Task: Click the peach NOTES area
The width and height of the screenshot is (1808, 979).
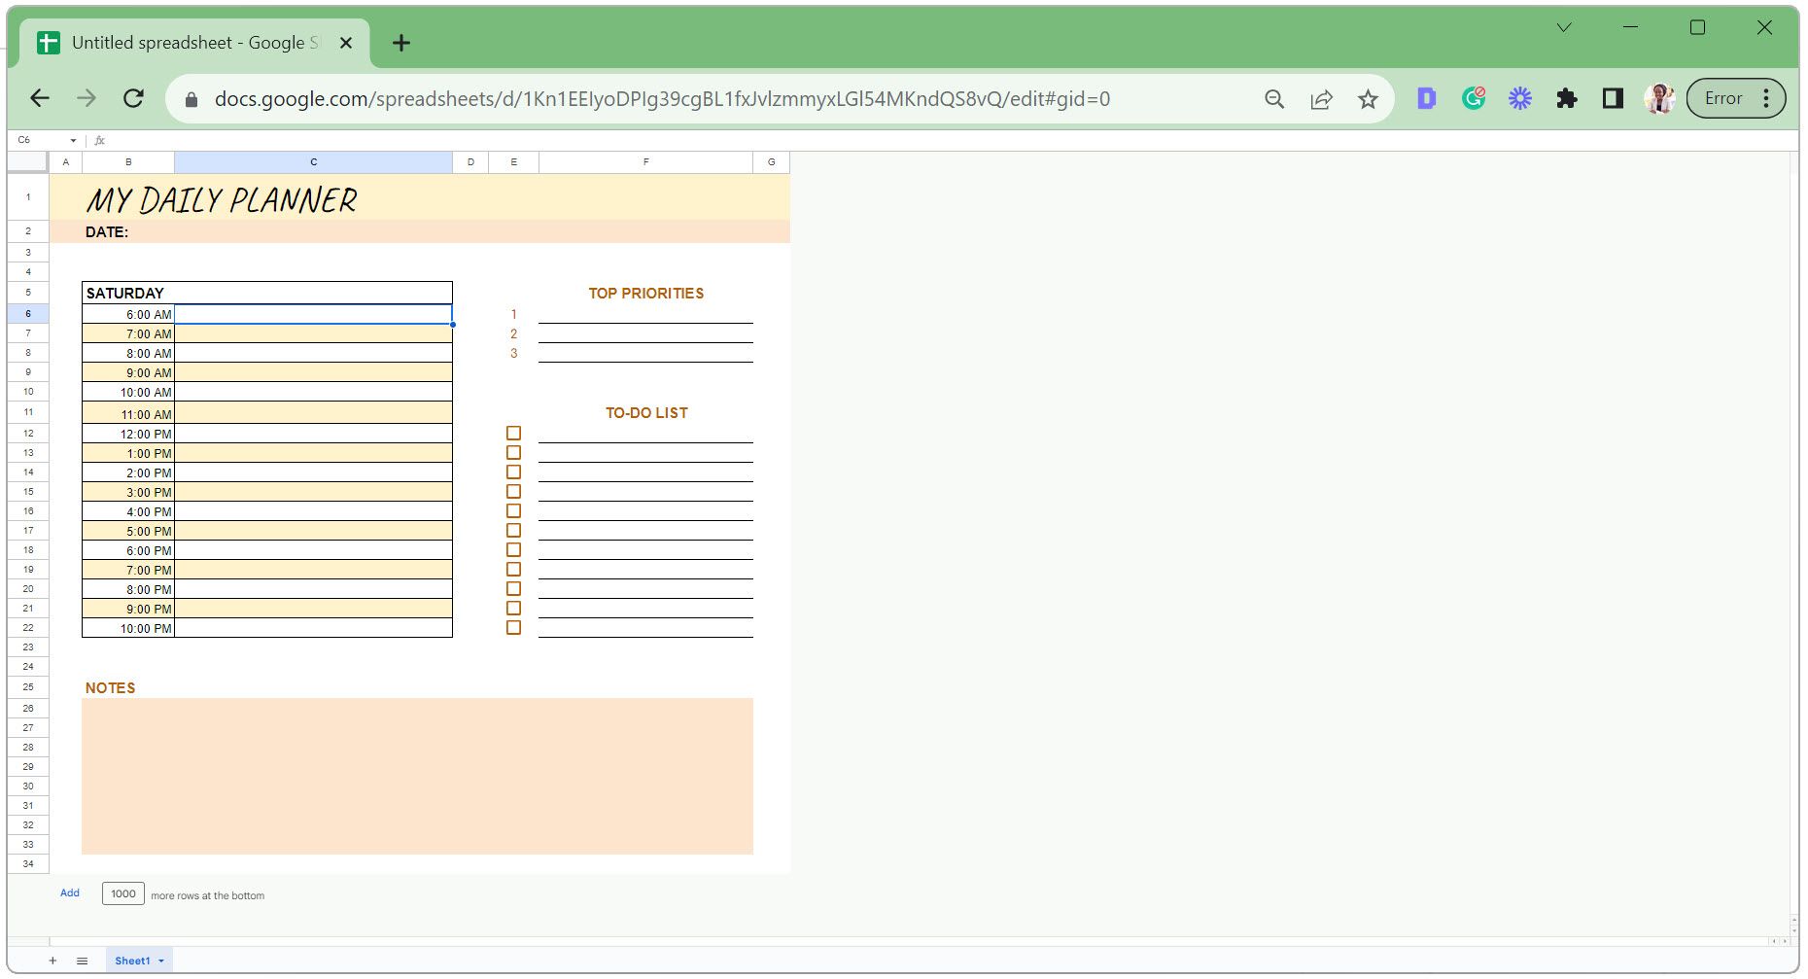Action: click(x=417, y=776)
